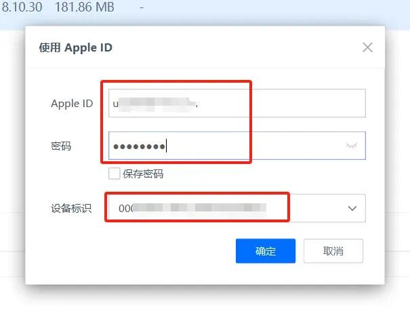Enable the 保存密码 checkbox

(x=115, y=173)
